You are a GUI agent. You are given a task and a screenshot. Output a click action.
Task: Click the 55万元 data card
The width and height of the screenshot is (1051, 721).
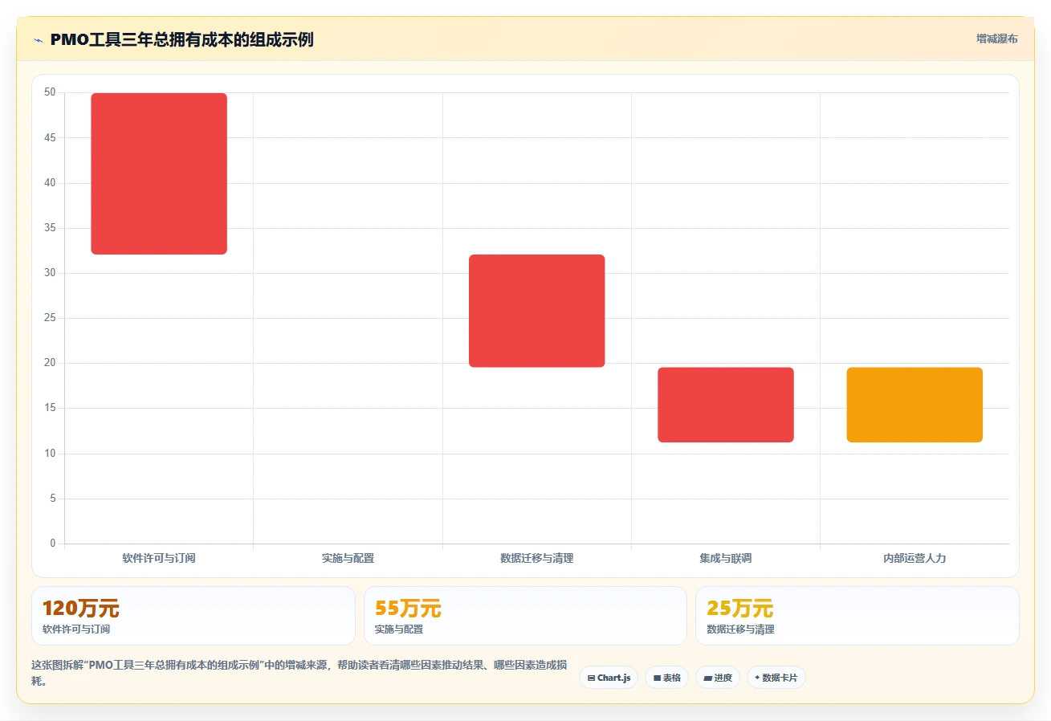coord(525,616)
